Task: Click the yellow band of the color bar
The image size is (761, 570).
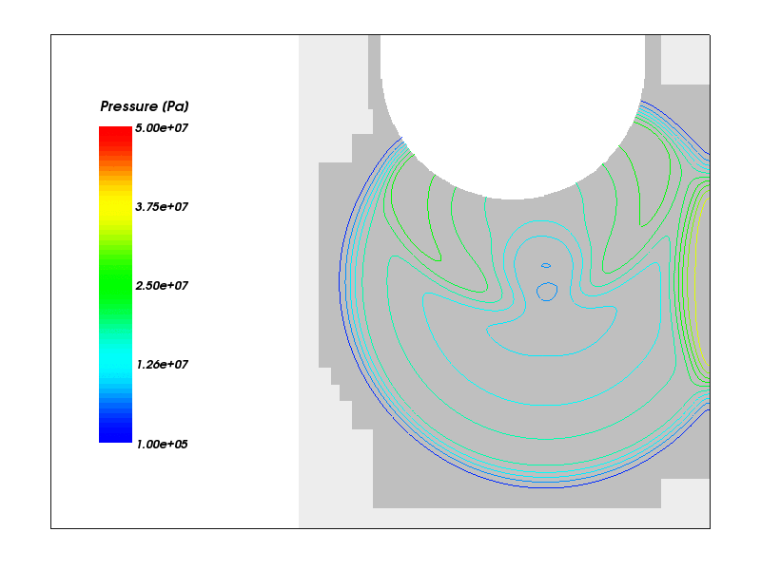Action: coord(115,206)
